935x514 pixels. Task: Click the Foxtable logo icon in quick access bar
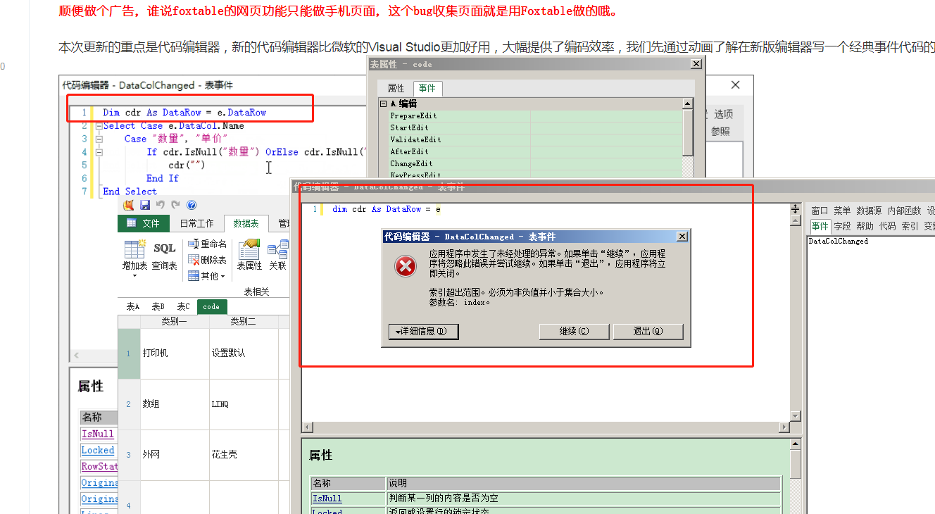click(129, 205)
